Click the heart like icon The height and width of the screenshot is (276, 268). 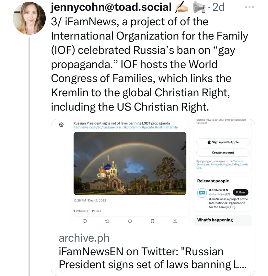click(x=130, y=221)
